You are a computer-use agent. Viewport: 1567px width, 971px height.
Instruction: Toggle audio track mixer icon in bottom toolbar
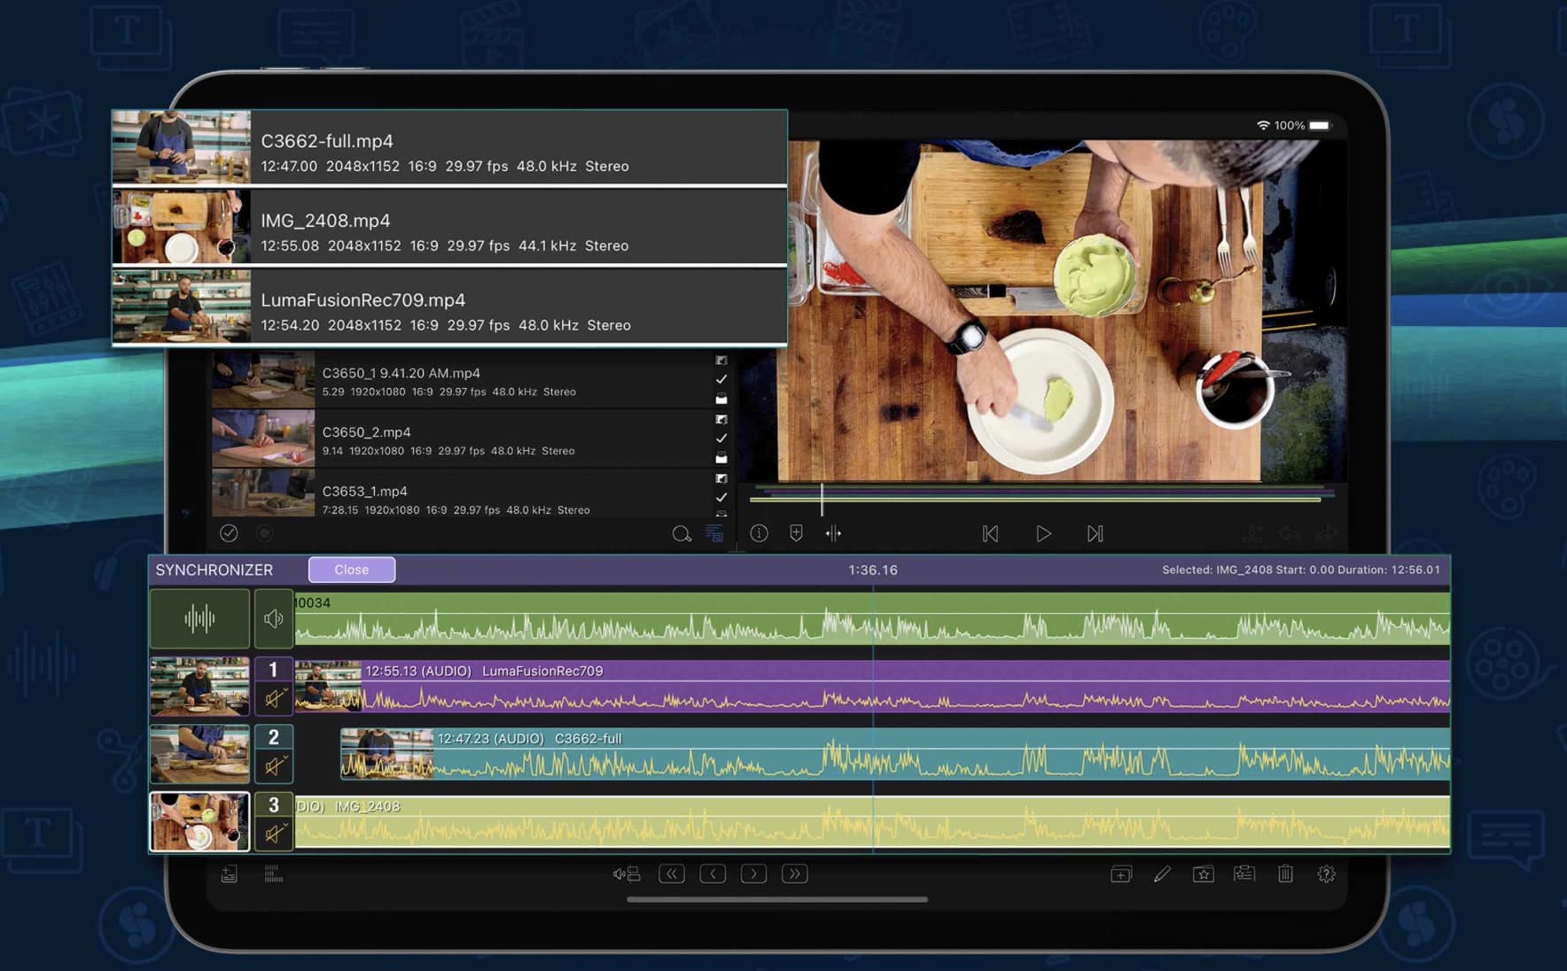pyautogui.click(x=627, y=874)
